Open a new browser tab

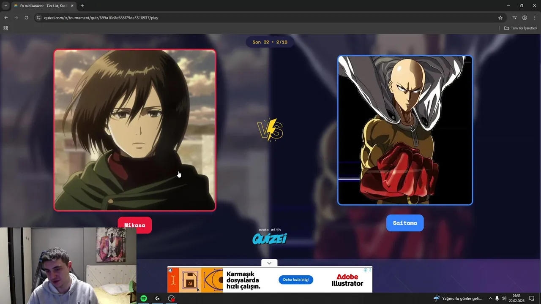pos(82,6)
